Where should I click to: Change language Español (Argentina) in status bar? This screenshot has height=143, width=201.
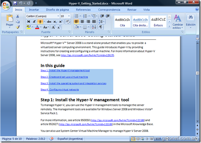coord(70,139)
